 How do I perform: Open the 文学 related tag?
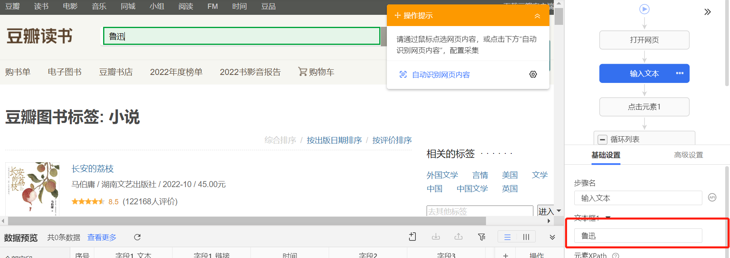pyautogui.click(x=540, y=175)
